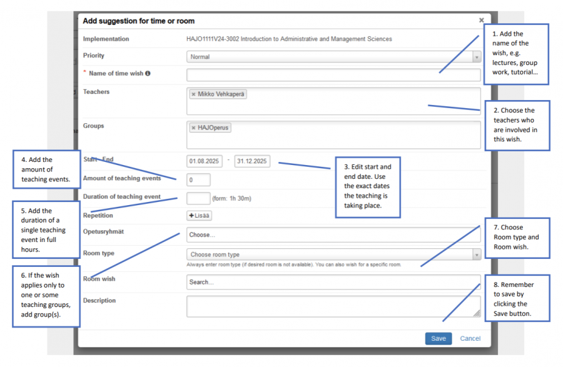
Task: Click the Room wish search field
Action: click(x=333, y=282)
